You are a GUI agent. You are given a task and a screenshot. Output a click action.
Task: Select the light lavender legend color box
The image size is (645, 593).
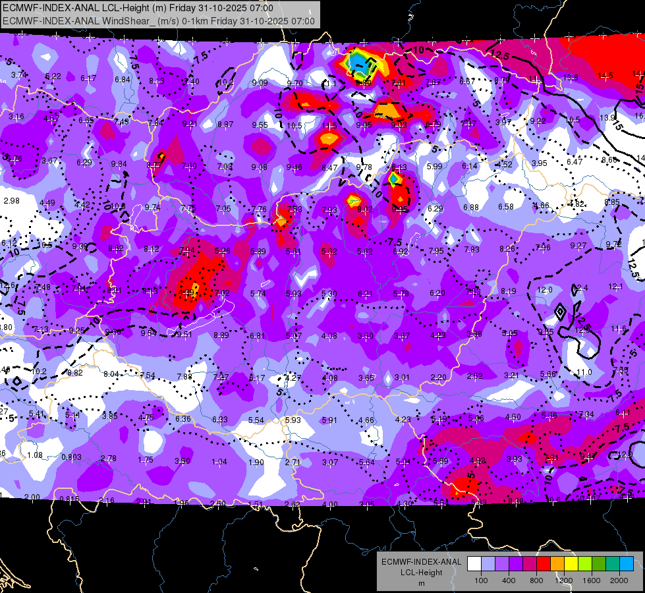[x=488, y=564]
